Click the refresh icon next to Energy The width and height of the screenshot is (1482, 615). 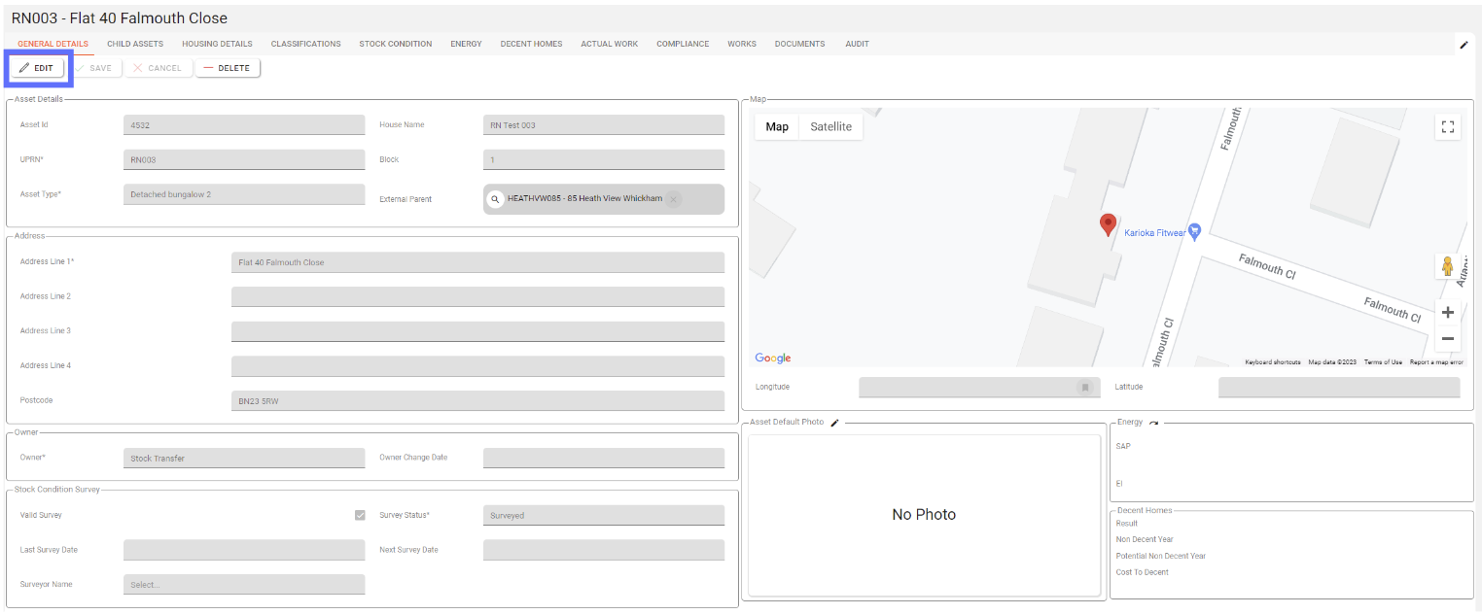[1153, 423]
